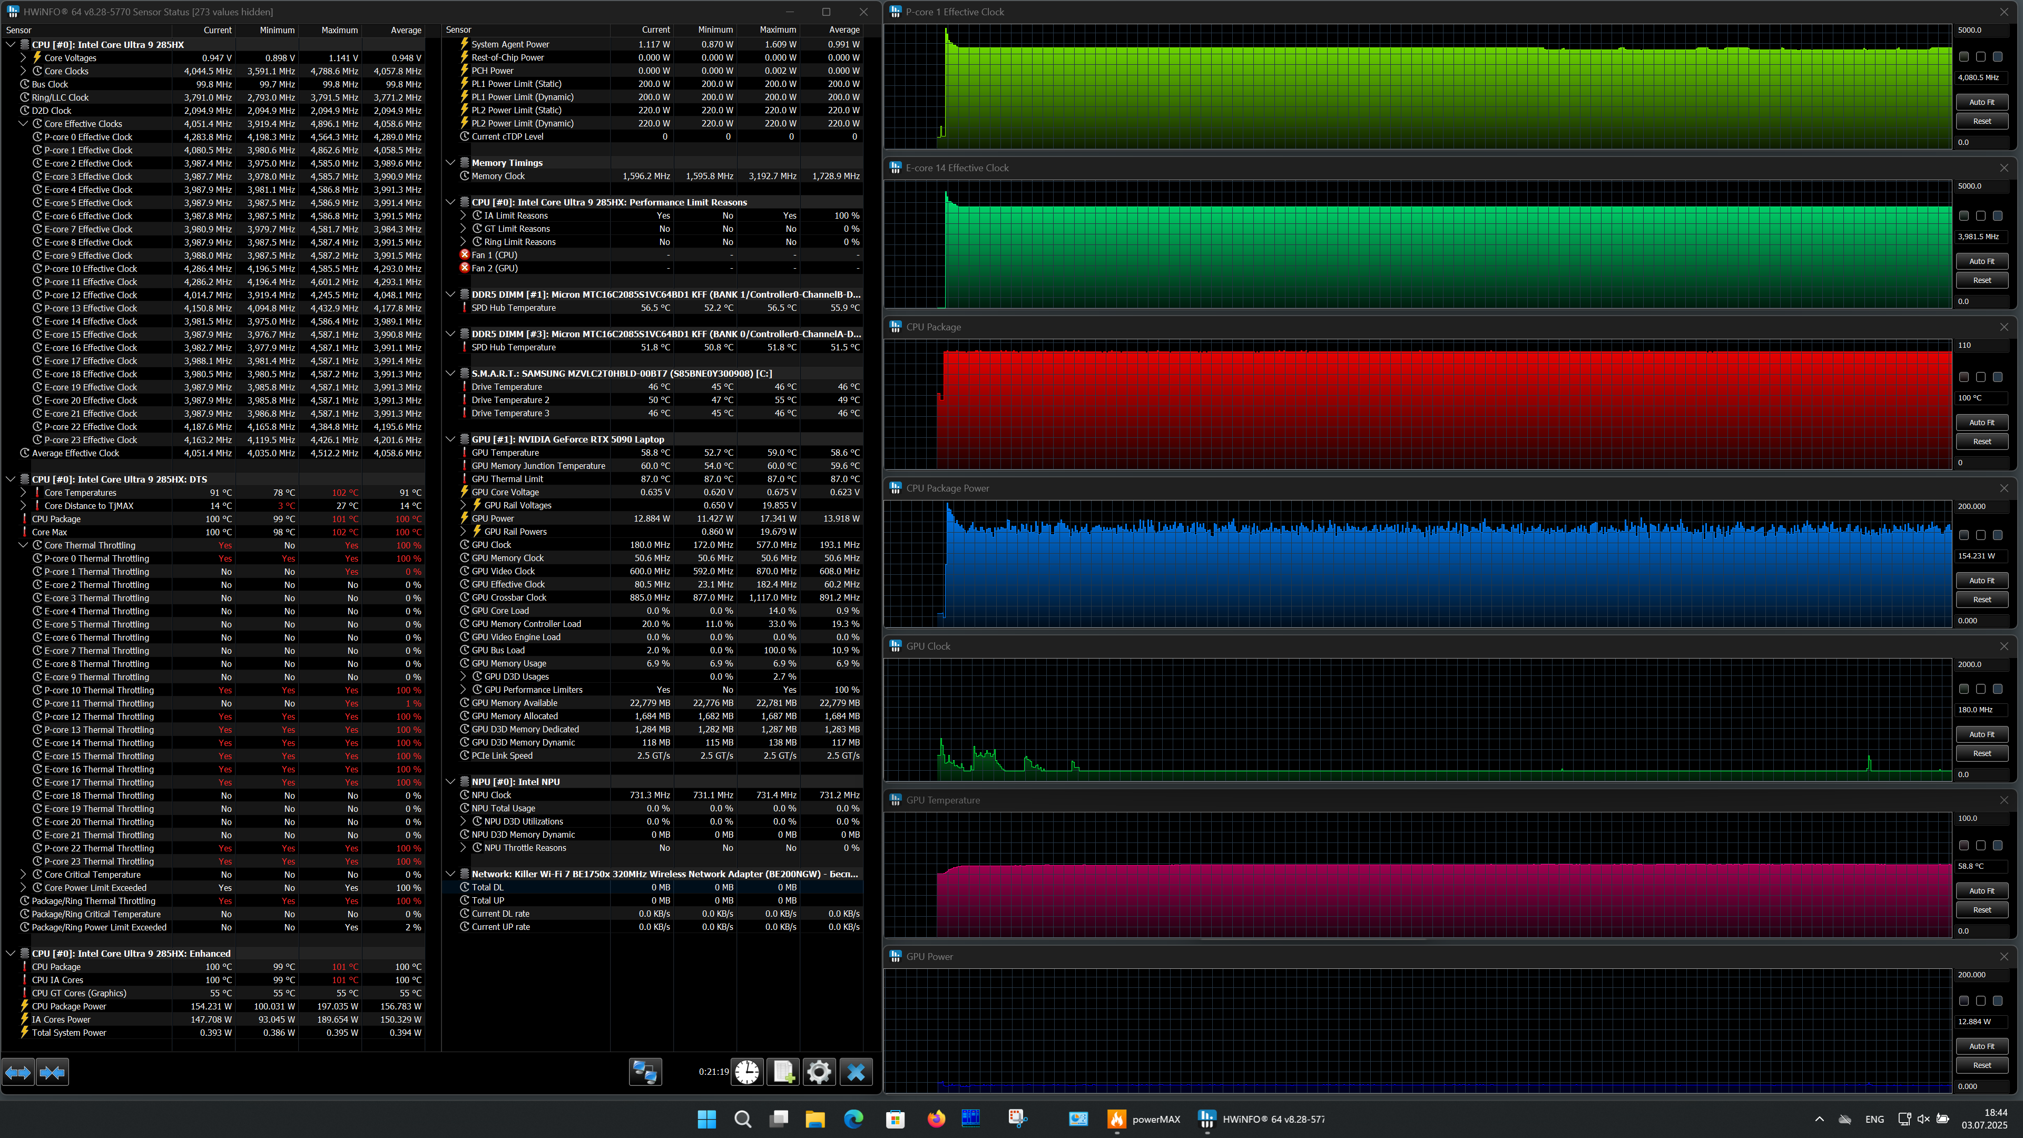Collapse the Core Effective Clocks tree
This screenshot has height=1138, width=2023.
(24, 123)
